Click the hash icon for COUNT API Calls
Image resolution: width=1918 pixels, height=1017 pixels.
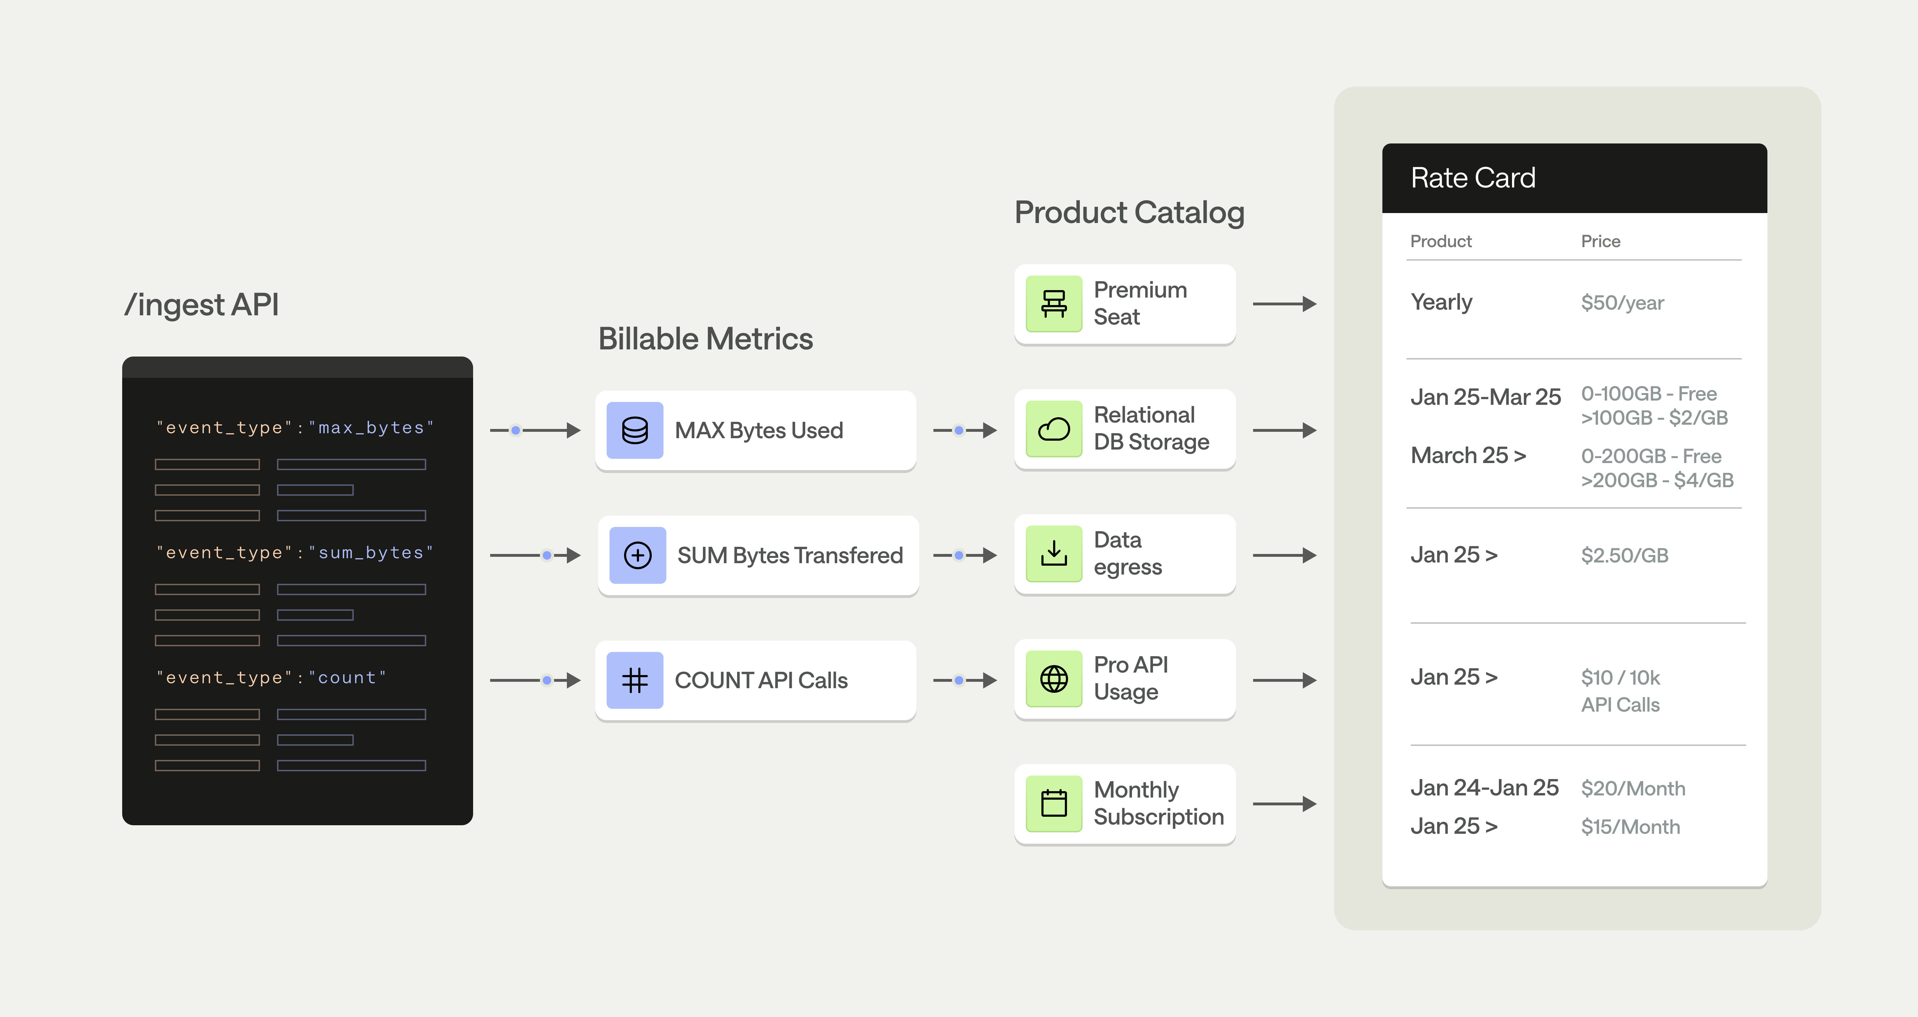click(x=634, y=680)
